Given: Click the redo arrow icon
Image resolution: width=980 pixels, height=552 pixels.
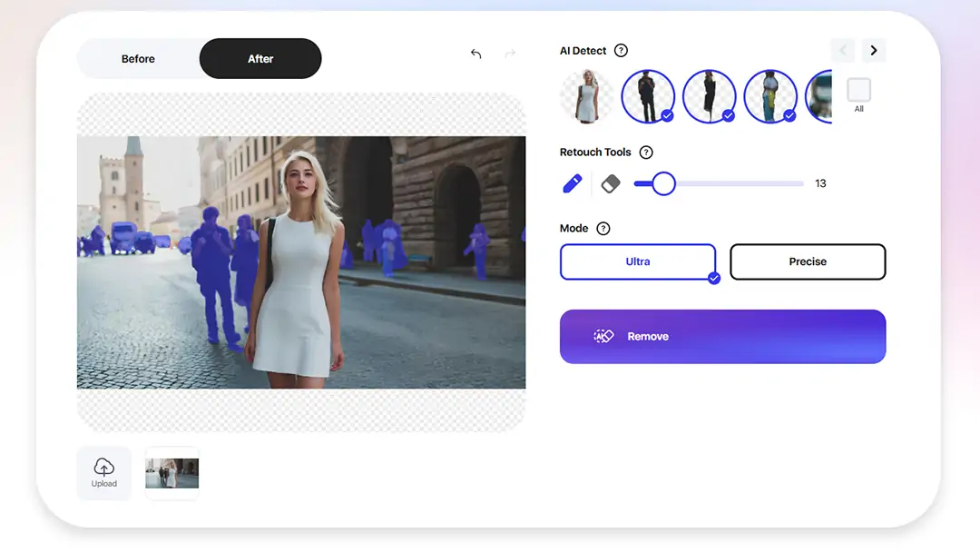Looking at the screenshot, I should coord(510,54).
